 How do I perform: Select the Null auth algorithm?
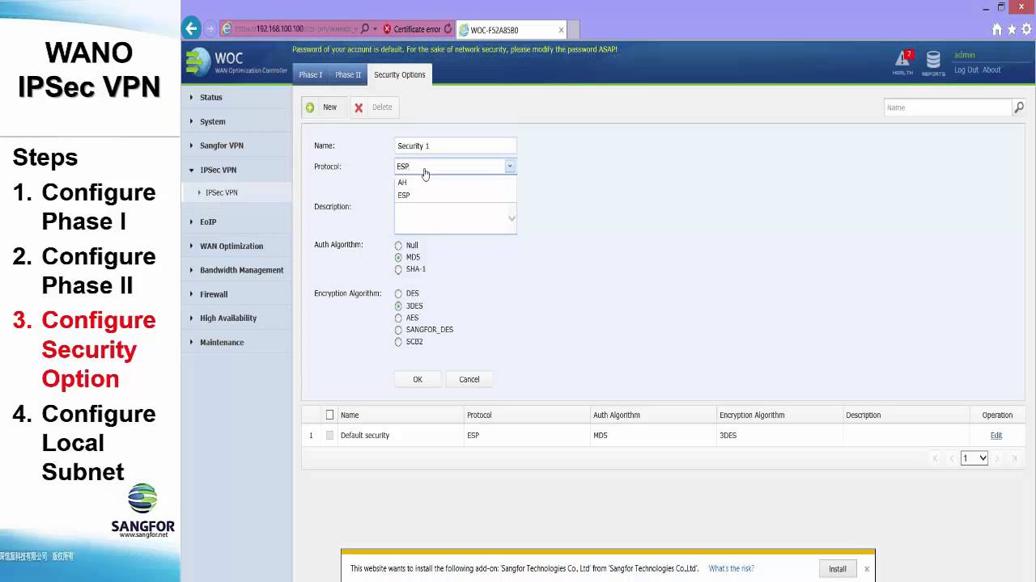[x=398, y=246]
